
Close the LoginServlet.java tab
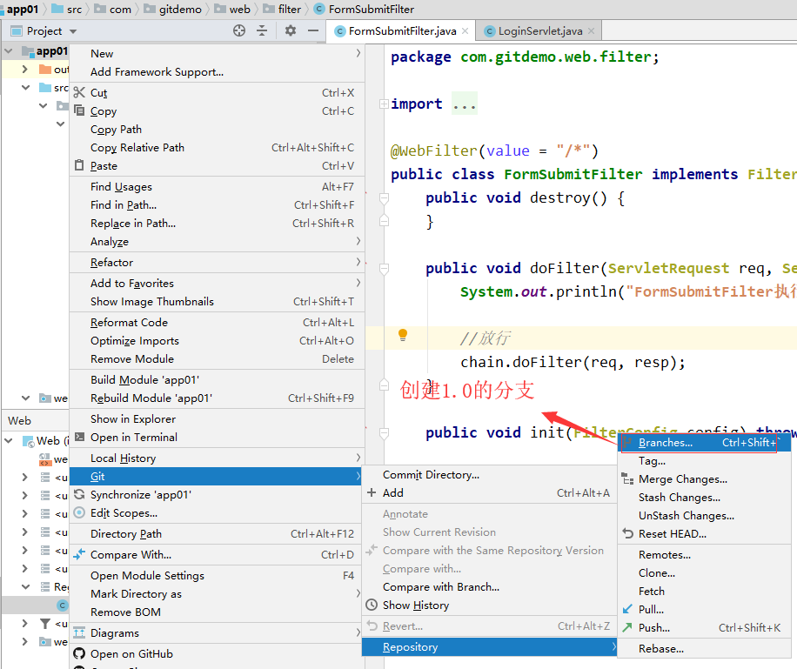point(591,31)
